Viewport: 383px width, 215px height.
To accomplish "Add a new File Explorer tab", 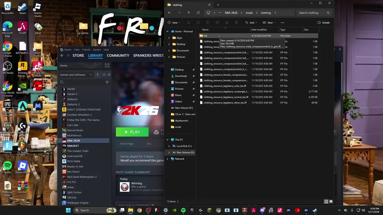I will [x=218, y=5].
